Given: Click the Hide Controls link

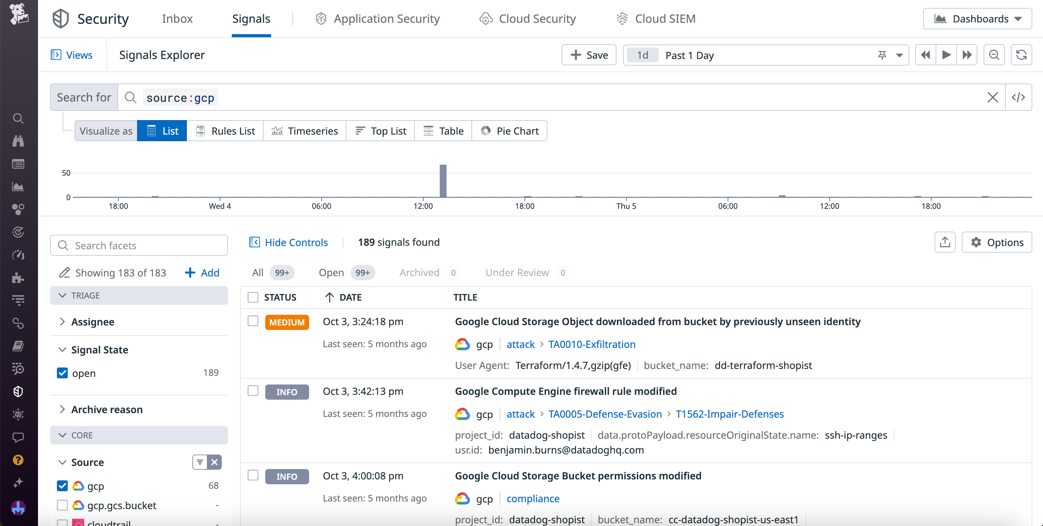Looking at the screenshot, I should (x=296, y=242).
